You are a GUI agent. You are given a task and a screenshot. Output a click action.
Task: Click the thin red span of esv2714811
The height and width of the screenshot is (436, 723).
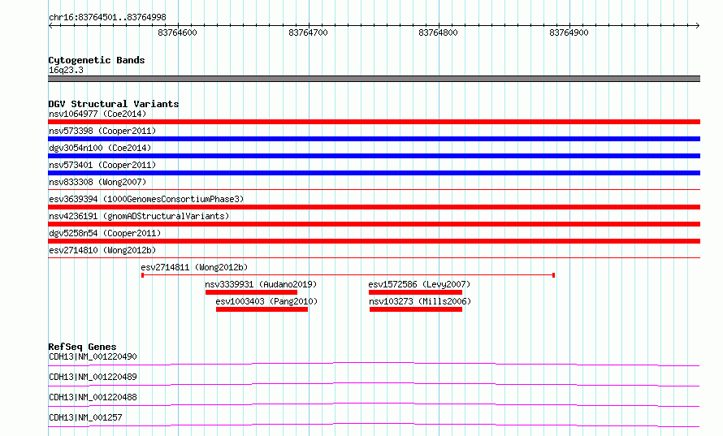click(349, 275)
